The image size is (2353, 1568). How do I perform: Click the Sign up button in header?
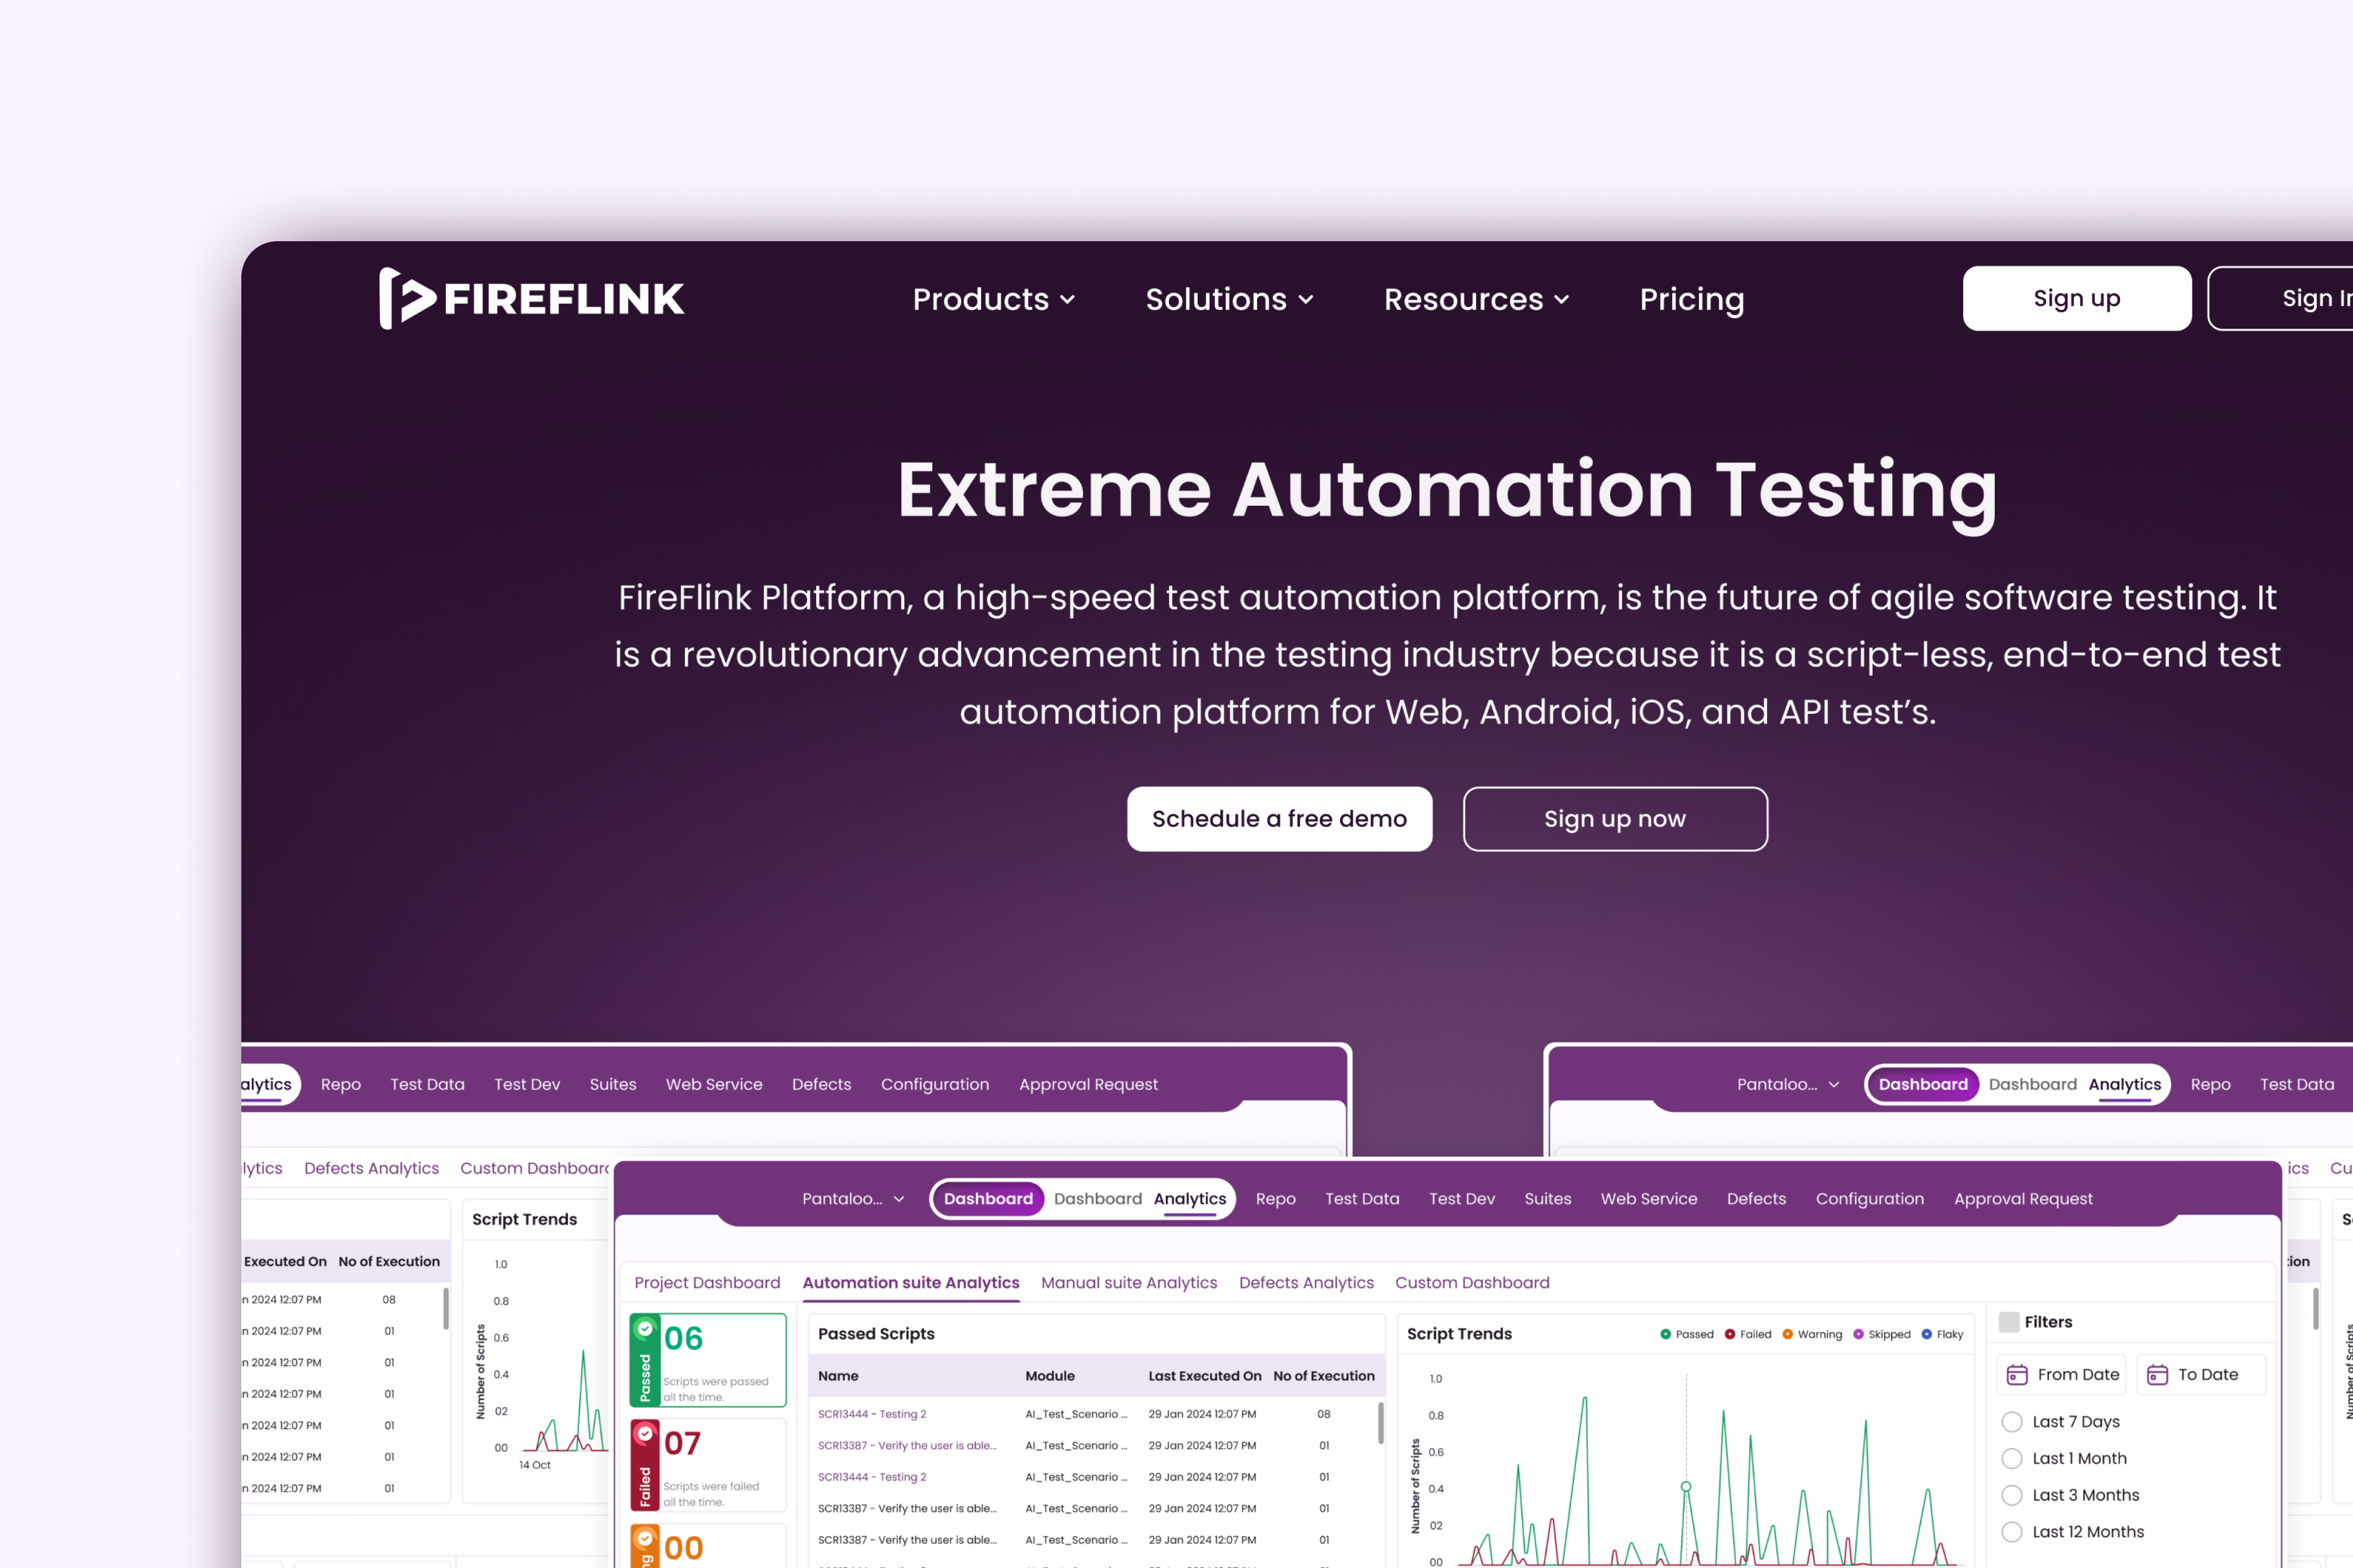click(x=2077, y=298)
